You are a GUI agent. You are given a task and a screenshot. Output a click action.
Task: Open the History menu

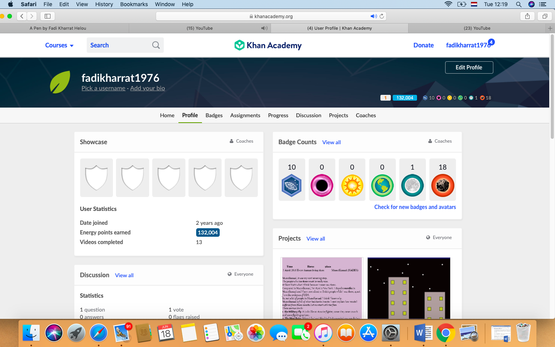coord(104,4)
